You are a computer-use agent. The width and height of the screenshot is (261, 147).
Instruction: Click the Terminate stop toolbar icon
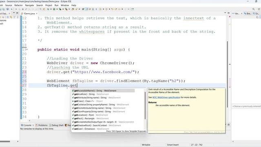(23, 9)
